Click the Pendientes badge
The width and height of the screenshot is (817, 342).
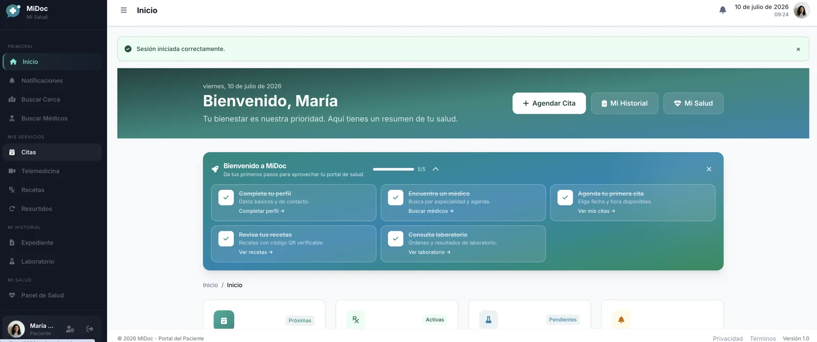(x=563, y=320)
